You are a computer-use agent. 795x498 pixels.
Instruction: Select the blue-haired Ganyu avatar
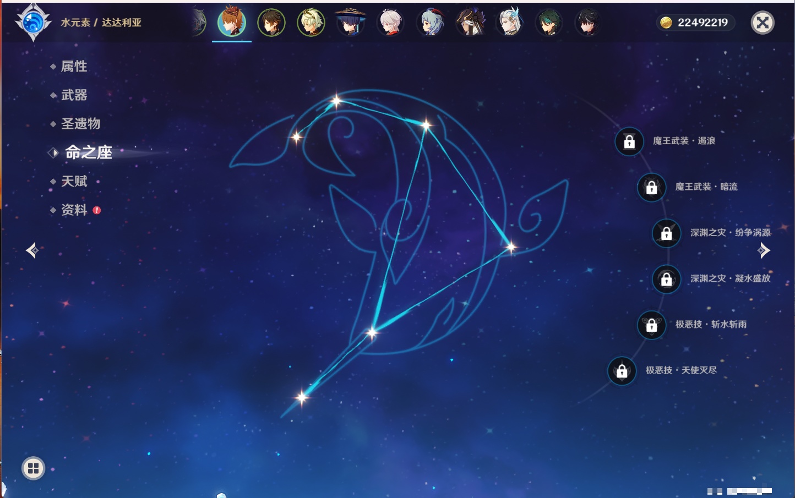(x=431, y=23)
